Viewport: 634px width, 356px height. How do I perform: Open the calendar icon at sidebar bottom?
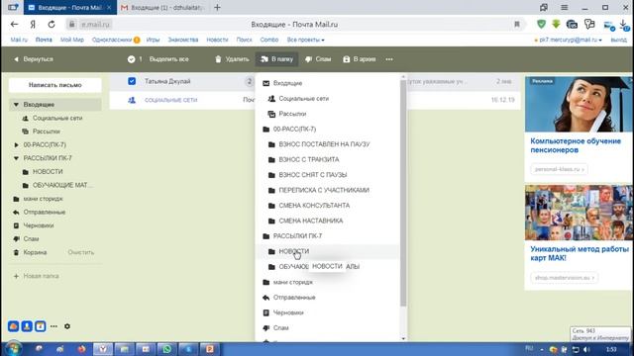[x=40, y=326]
